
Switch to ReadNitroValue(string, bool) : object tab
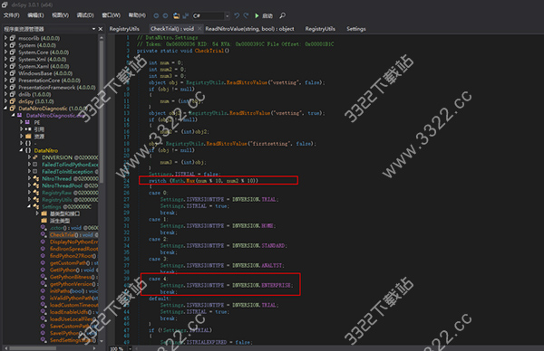[249, 29]
